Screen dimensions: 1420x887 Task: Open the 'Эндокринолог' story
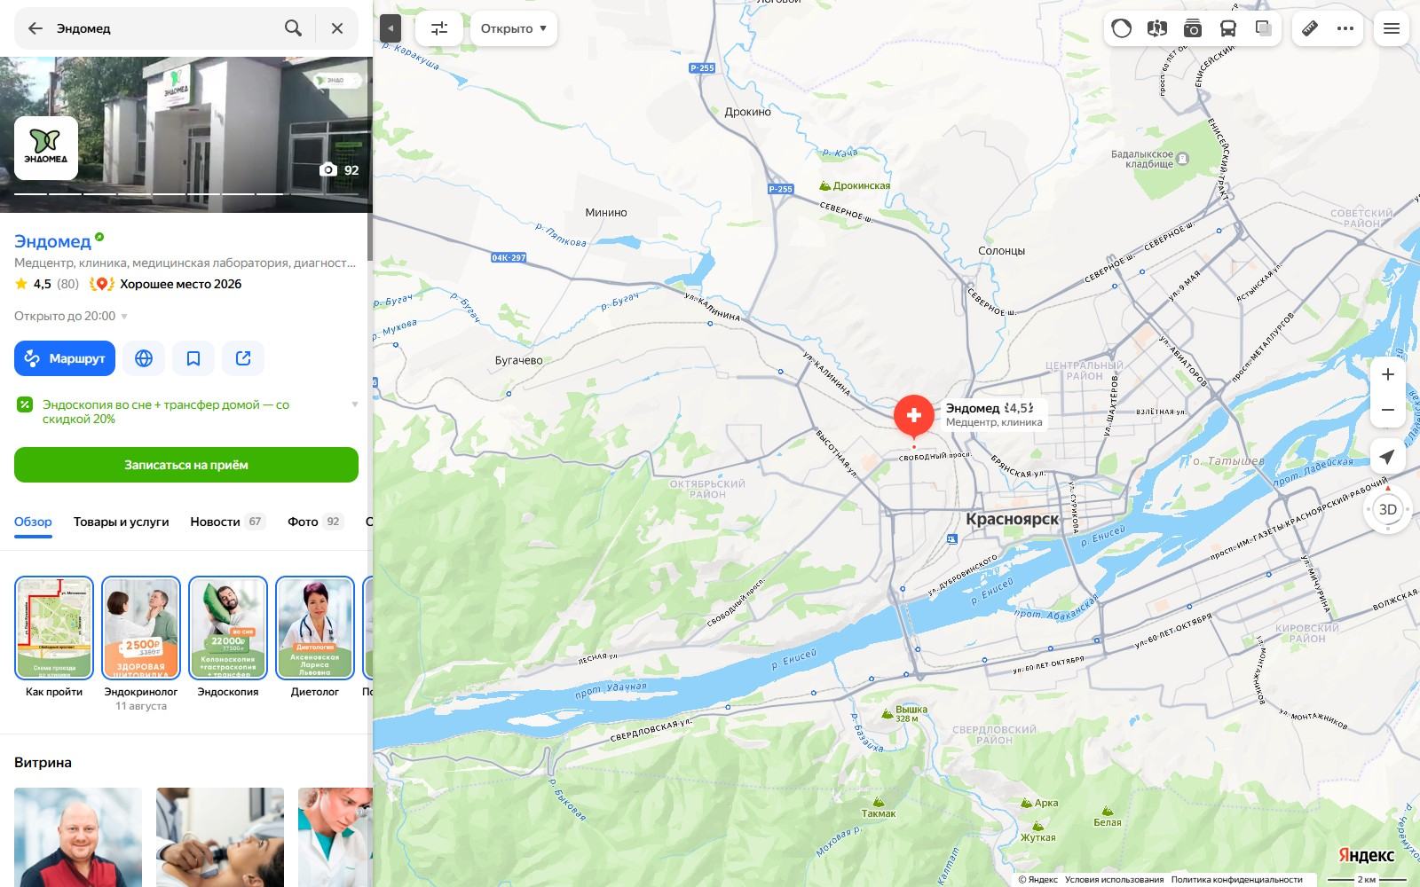click(141, 643)
